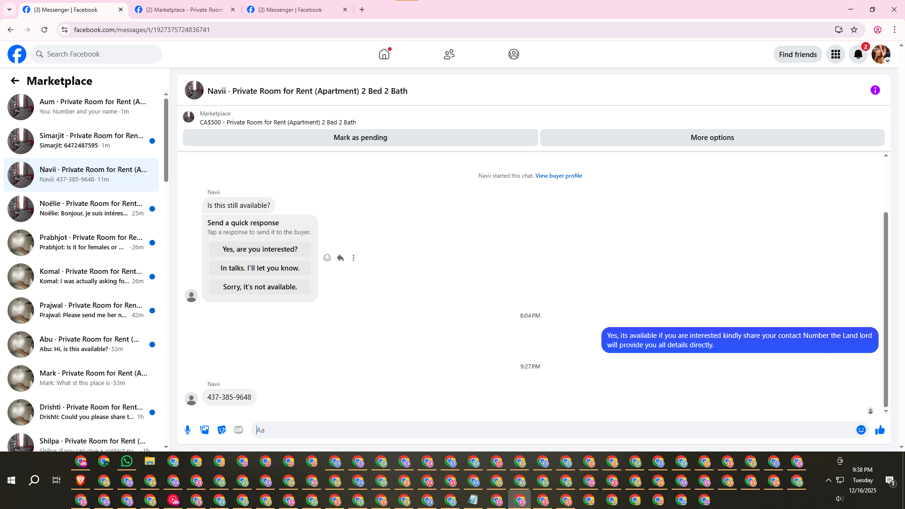Screen dimensions: 905x509
Task: Click the chat messages scrollbar
Action: pos(886,309)
